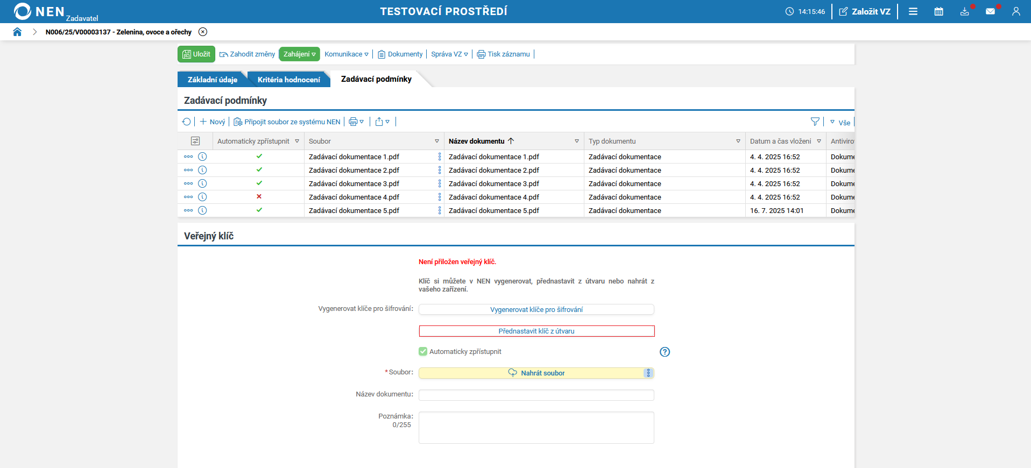Expand the Zahájení dropdown

(299, 54)
